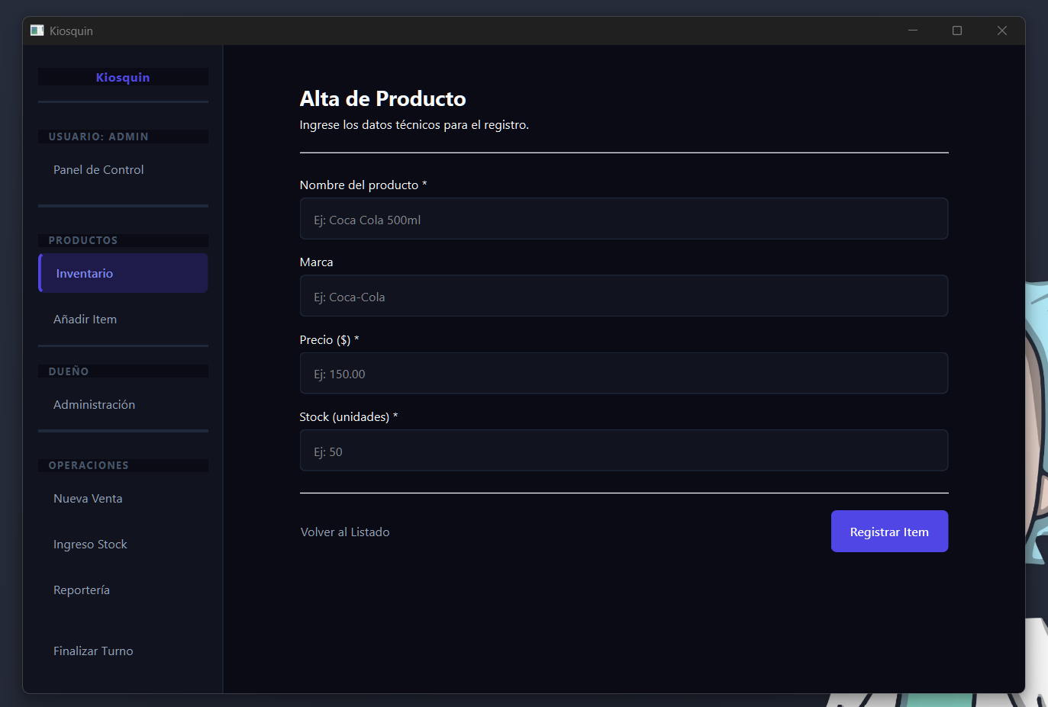Image resolution: width=1048 pixels, height=707 pixels.
Task: Open Ingreso Stock
Action: tap(90, 544)
